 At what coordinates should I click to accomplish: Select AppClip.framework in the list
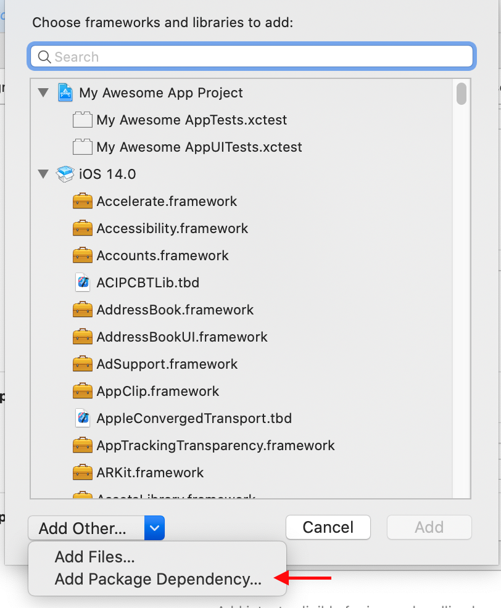(x=241, y=391)
